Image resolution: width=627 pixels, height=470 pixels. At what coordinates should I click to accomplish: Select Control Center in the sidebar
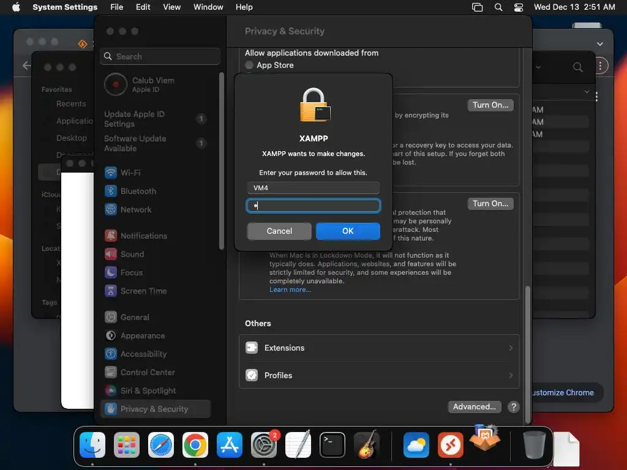(155, 373)
